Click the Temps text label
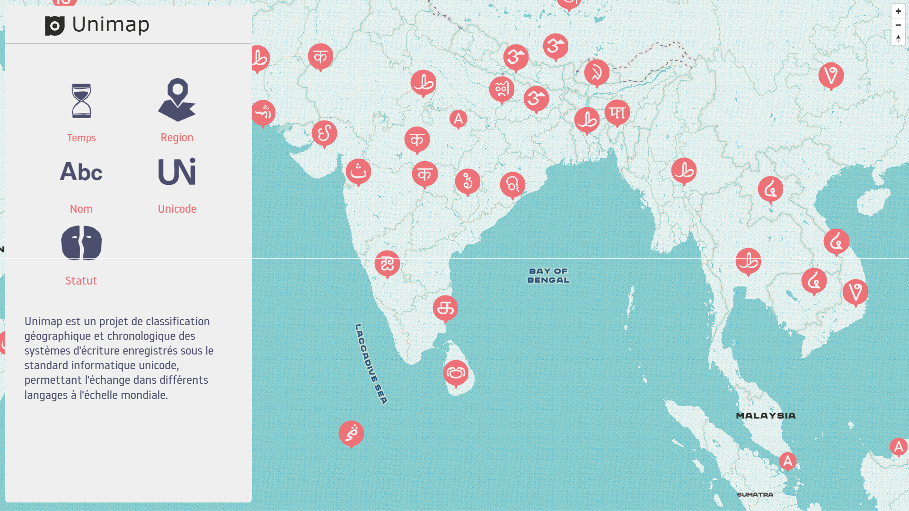The height and width of the screenshot is (511, 909). pos(81,138)
